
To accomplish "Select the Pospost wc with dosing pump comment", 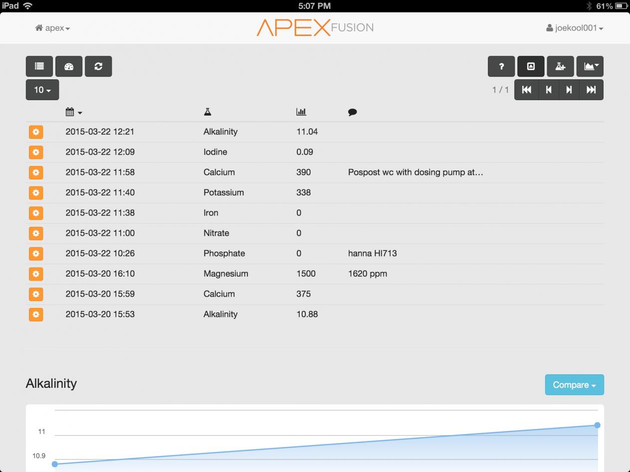I will pos(416,172).
